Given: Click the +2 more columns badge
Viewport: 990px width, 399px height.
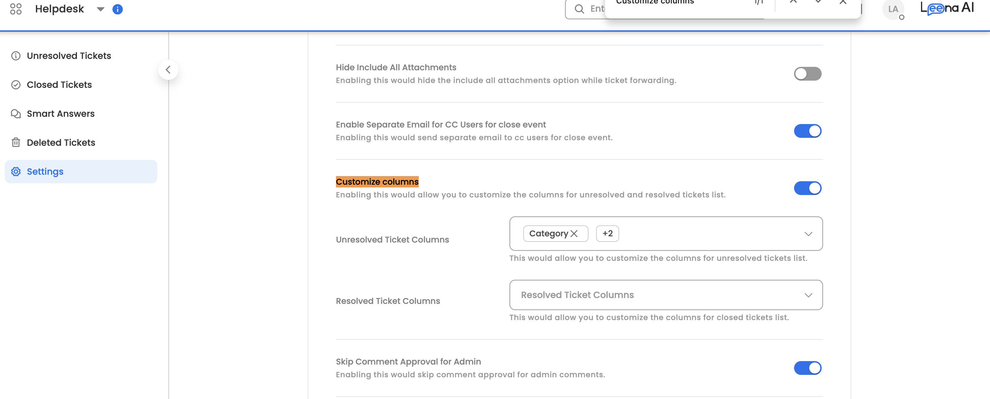Looking at the screenshot, I should pos(607,234).
